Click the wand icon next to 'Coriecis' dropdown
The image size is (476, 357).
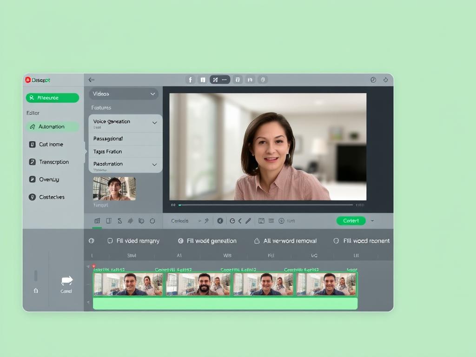pos(207,221)
